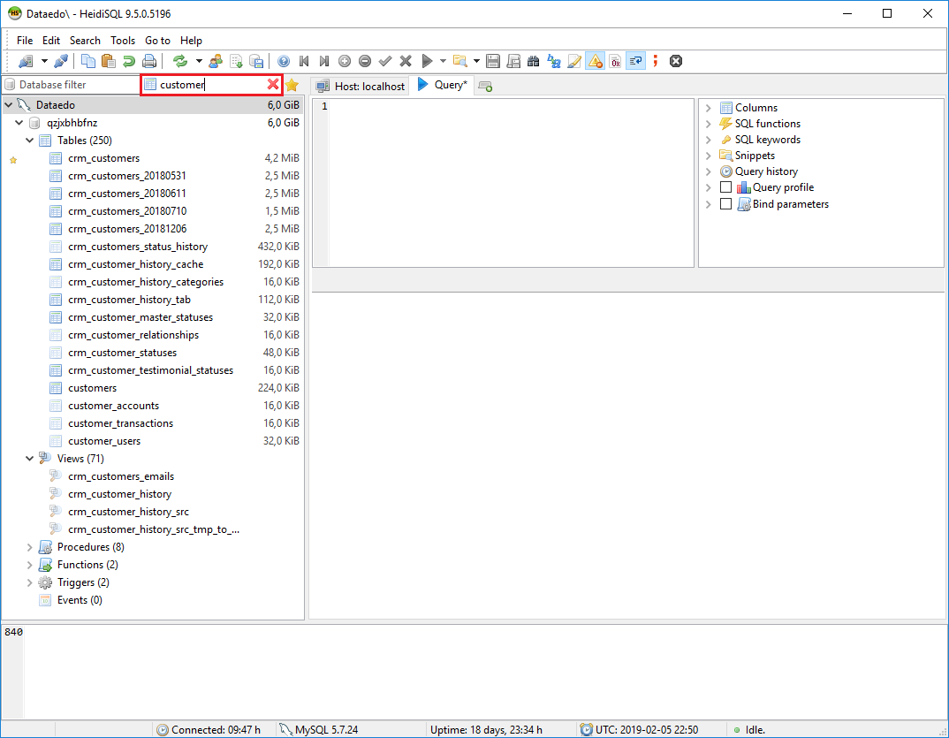Viewport: 949px width, 738px height.
Task: Select the crm_customers_status_history table
Action: click(138, 247)
